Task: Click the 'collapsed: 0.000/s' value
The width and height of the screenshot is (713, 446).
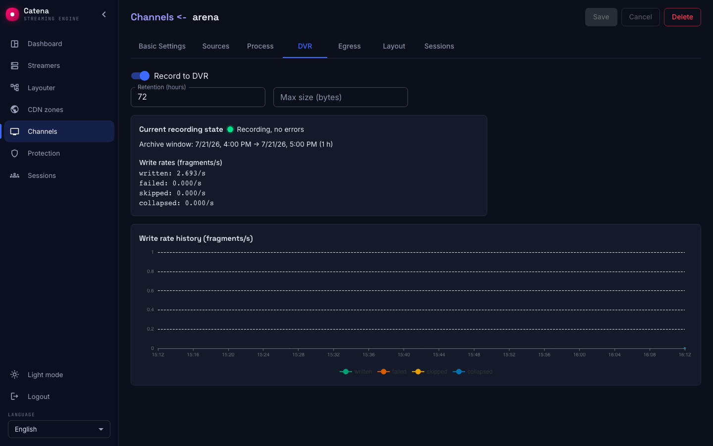Action: pos(176,203)
